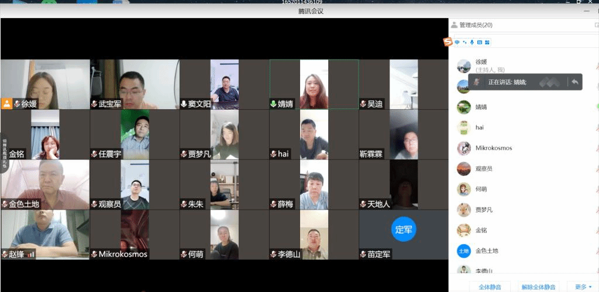Toggle 苗定军's microphone icon
599x292 pixels.
[x=363, y=254]
